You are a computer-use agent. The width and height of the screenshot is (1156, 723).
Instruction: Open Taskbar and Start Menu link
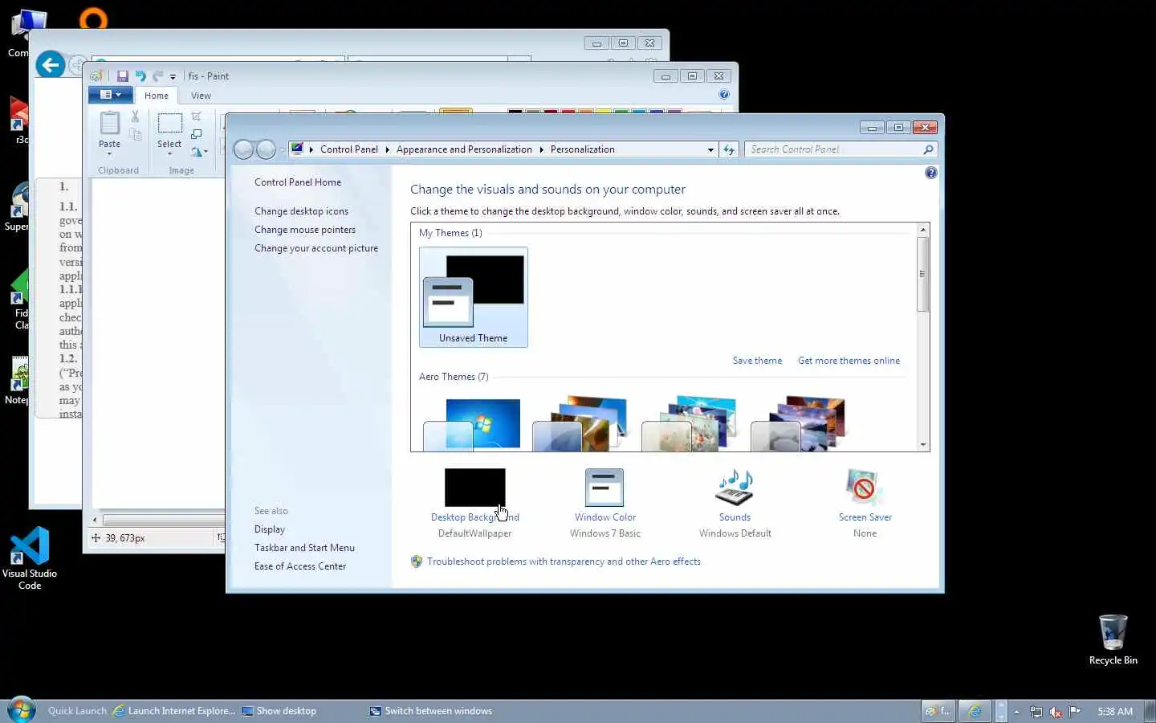coord(304,548)
